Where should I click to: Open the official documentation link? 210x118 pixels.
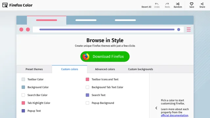pos(175,115)
